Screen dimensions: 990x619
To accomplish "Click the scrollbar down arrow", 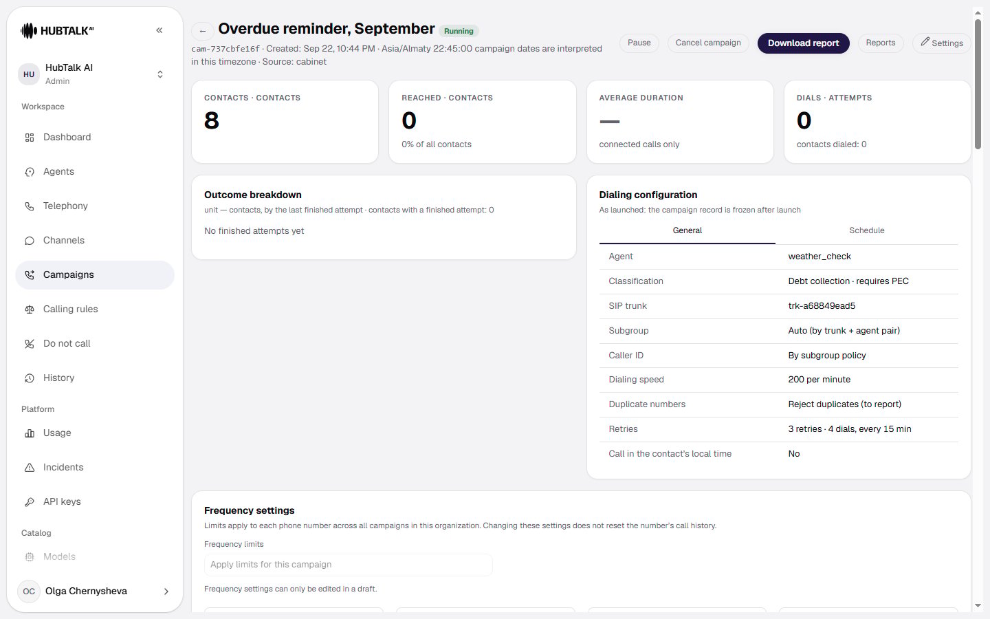I will [978, 606].
